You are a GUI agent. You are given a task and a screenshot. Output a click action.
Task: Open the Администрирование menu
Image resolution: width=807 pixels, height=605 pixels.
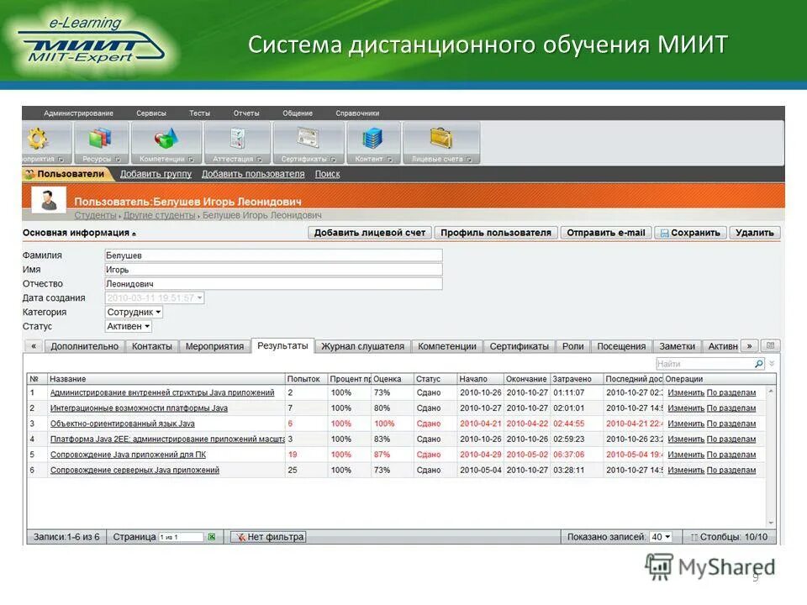(x=78, y=113)
